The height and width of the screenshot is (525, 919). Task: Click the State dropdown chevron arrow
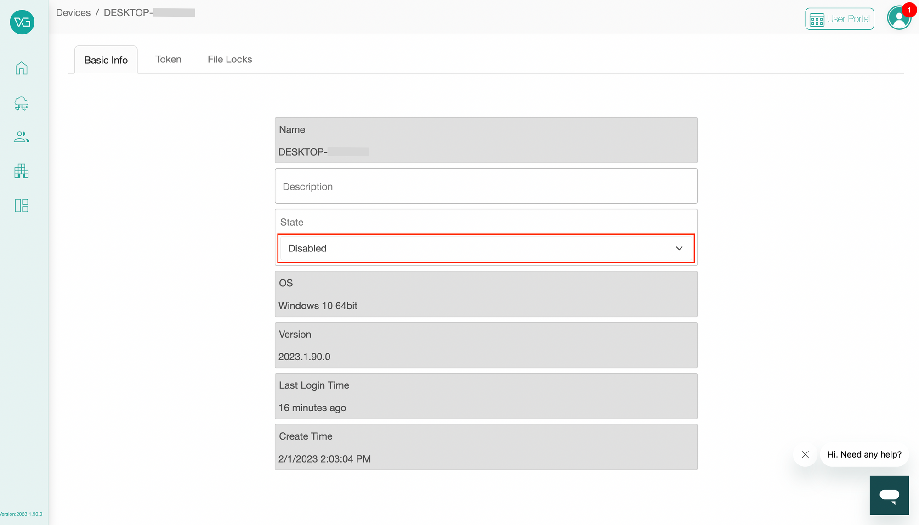click(x=679, y=248)
